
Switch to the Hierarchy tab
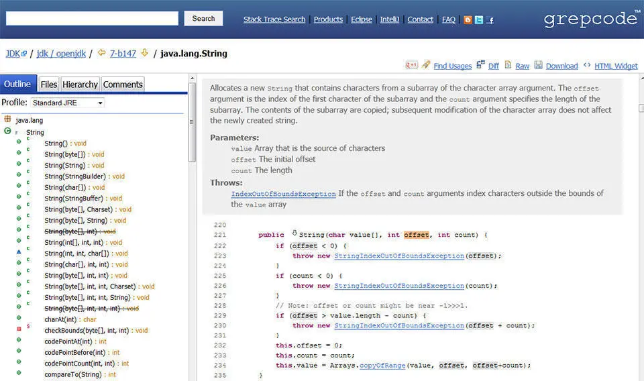[80, 84]
